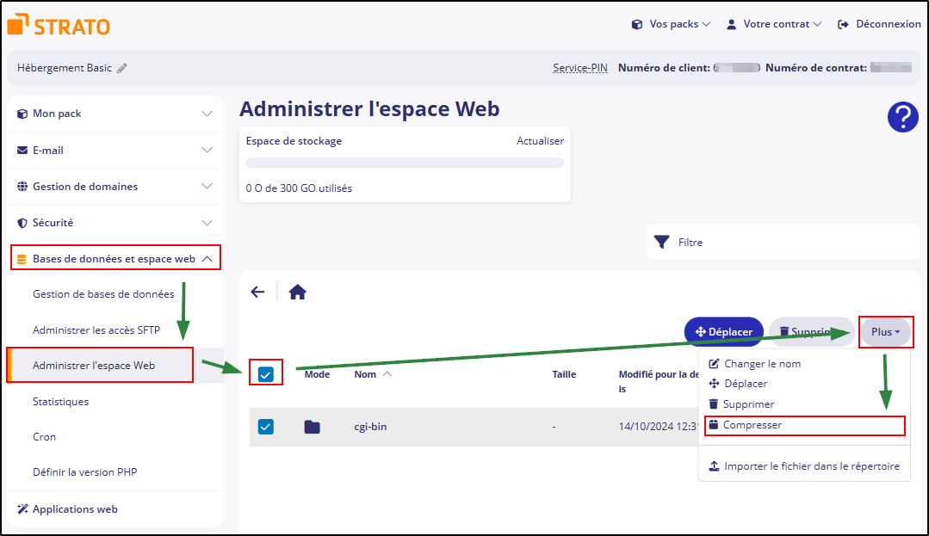Click the pencil icon beside Hébergement Basic

pos(122,68)
